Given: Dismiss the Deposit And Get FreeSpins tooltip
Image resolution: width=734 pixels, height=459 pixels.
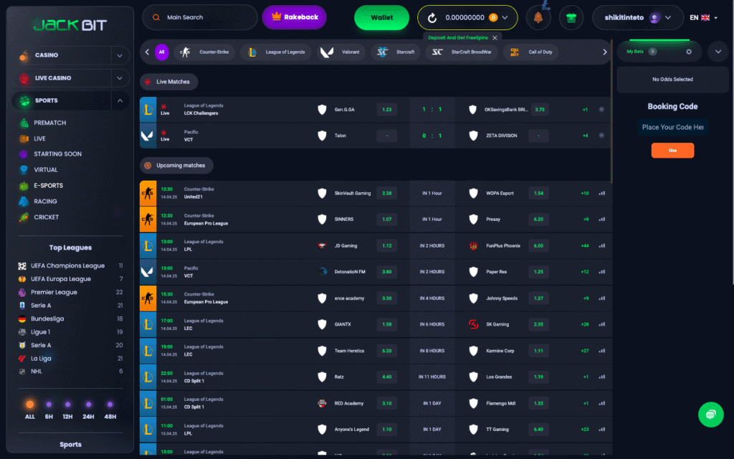Looking at the screenshot, I should (495, 38).
